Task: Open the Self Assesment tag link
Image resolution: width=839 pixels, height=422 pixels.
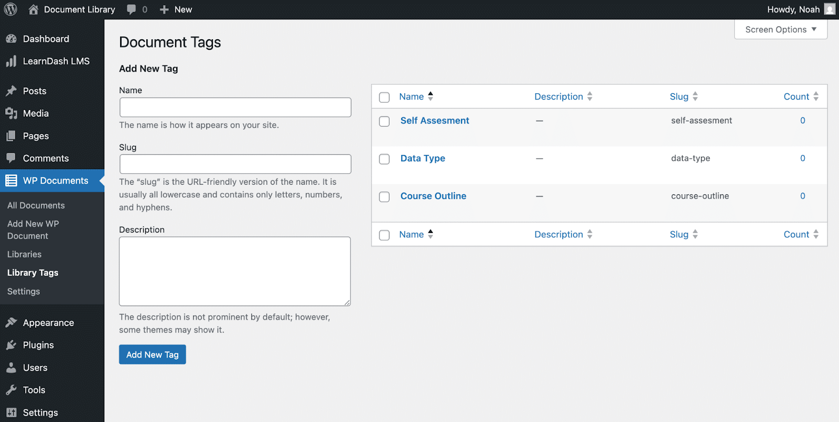Action: click(x=435, y=120)
